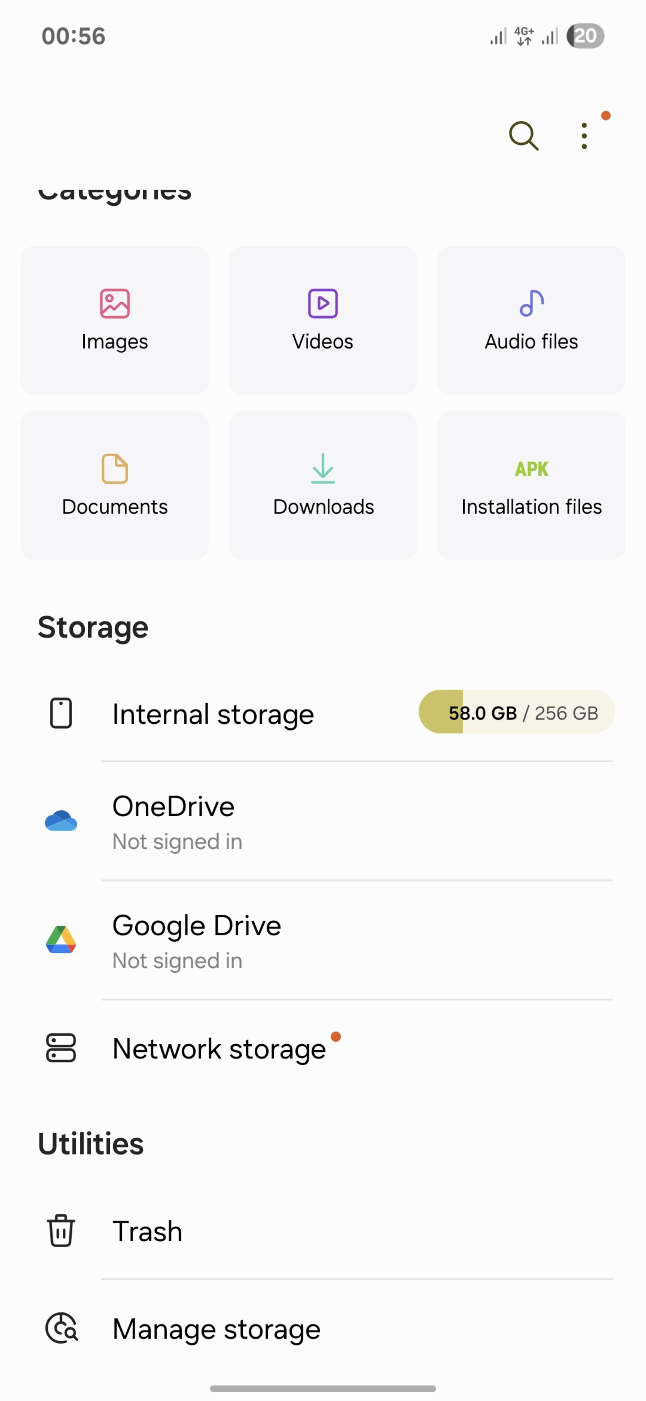Click the OneDrive cloud icon

[x=61, y=821]
